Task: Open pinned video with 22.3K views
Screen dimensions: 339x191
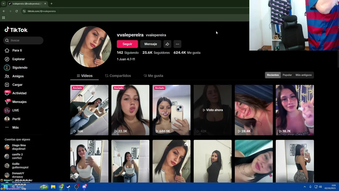Action: pos(130,110)
